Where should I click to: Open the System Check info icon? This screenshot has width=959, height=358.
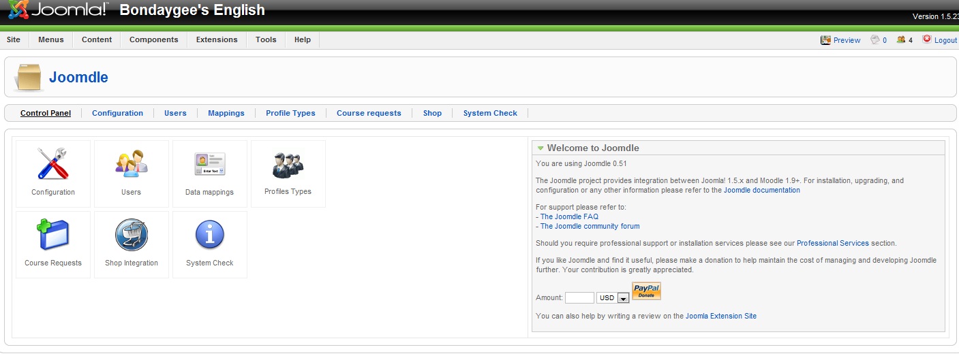click(x=209, y=235)
